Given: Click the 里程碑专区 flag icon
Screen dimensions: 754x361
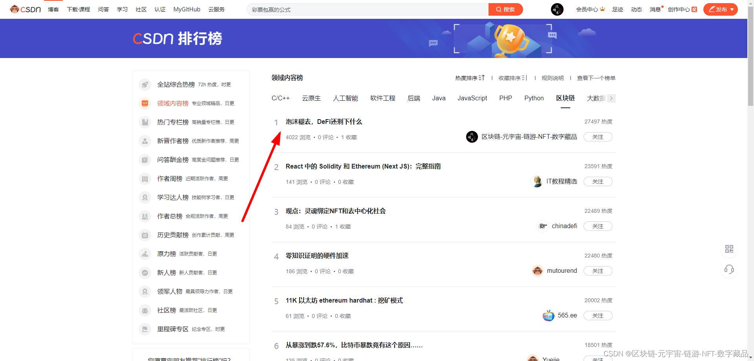Looking at the screenshot, I should (x=145, y=329).
